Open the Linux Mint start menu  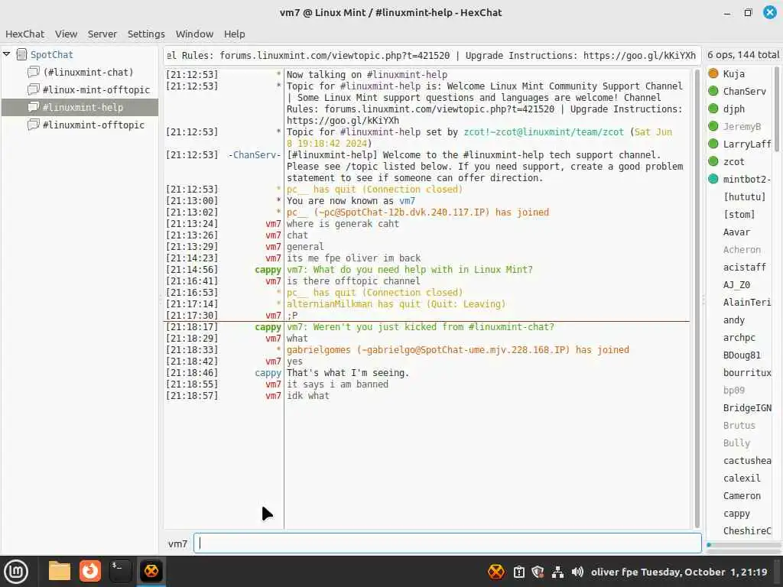point(16,572)
